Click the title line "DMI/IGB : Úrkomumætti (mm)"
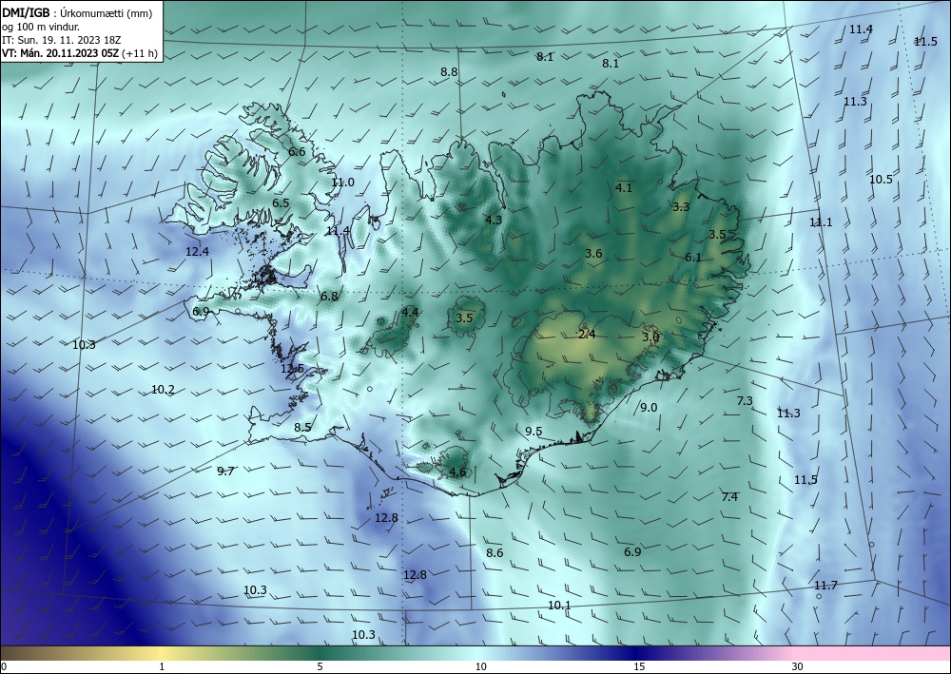951x674 pixels. pyautogui.click(x=77, y=13)
